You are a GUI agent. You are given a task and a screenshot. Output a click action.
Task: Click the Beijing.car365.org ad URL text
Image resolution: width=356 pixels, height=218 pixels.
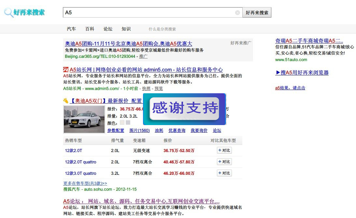click(x=100, y=56)
